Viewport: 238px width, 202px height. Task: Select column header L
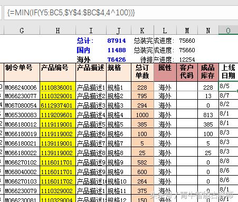[165, 31]
